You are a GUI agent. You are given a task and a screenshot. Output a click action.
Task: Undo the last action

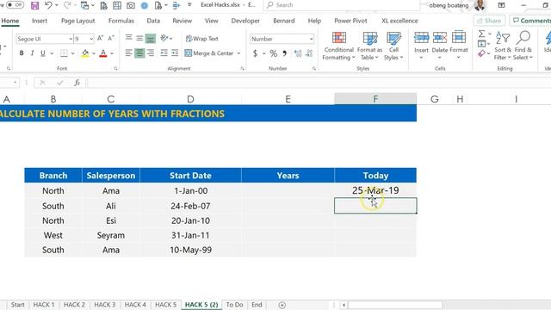(x=48, y=5)
